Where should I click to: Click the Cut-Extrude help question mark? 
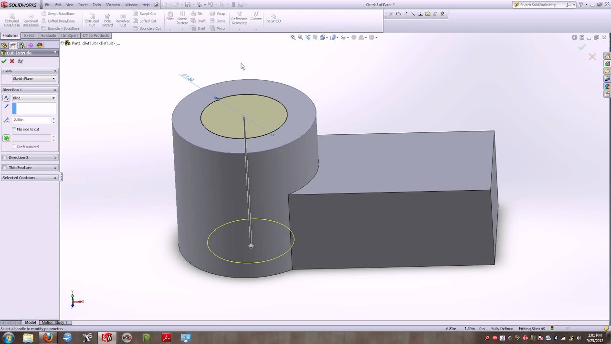click(x=55, y=53)
